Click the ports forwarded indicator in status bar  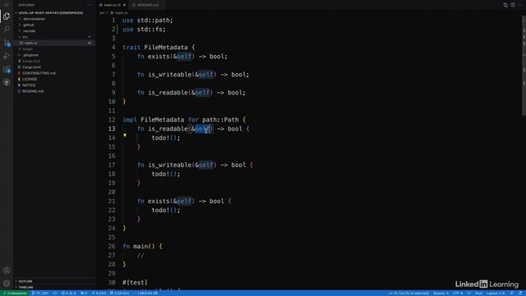[84, 294]
